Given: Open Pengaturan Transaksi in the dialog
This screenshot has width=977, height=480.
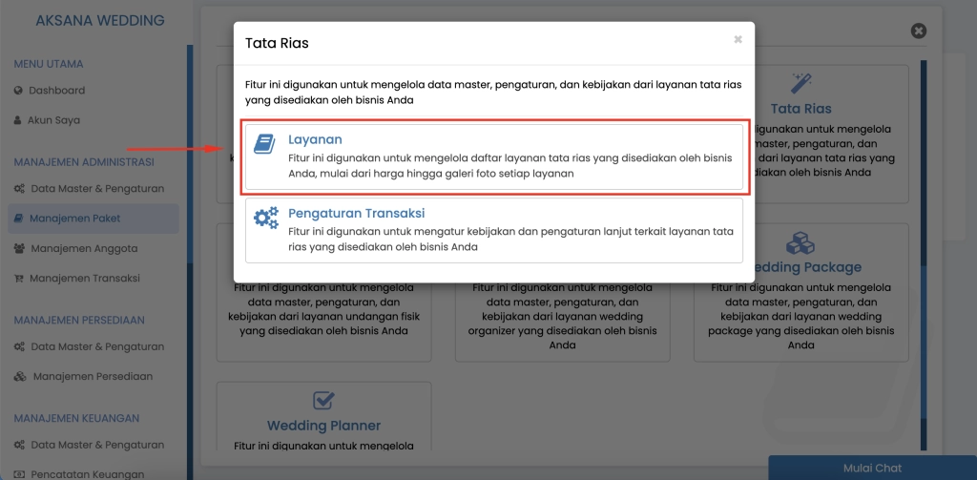Looking at the screenshot, I should [x=494, y=231].
